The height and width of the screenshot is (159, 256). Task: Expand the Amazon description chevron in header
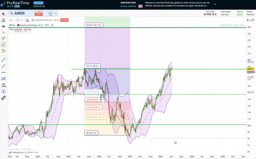(x=215, y=4)
